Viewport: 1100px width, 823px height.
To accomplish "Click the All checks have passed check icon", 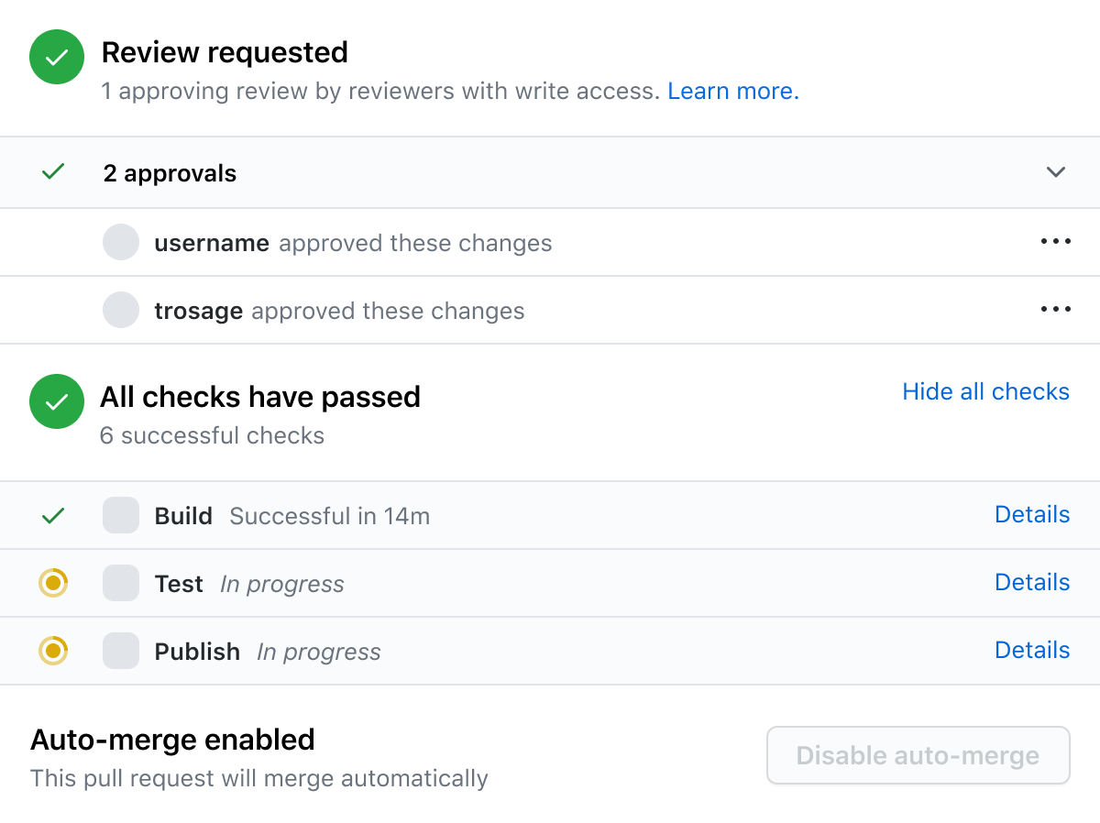I will pos(56,401).
